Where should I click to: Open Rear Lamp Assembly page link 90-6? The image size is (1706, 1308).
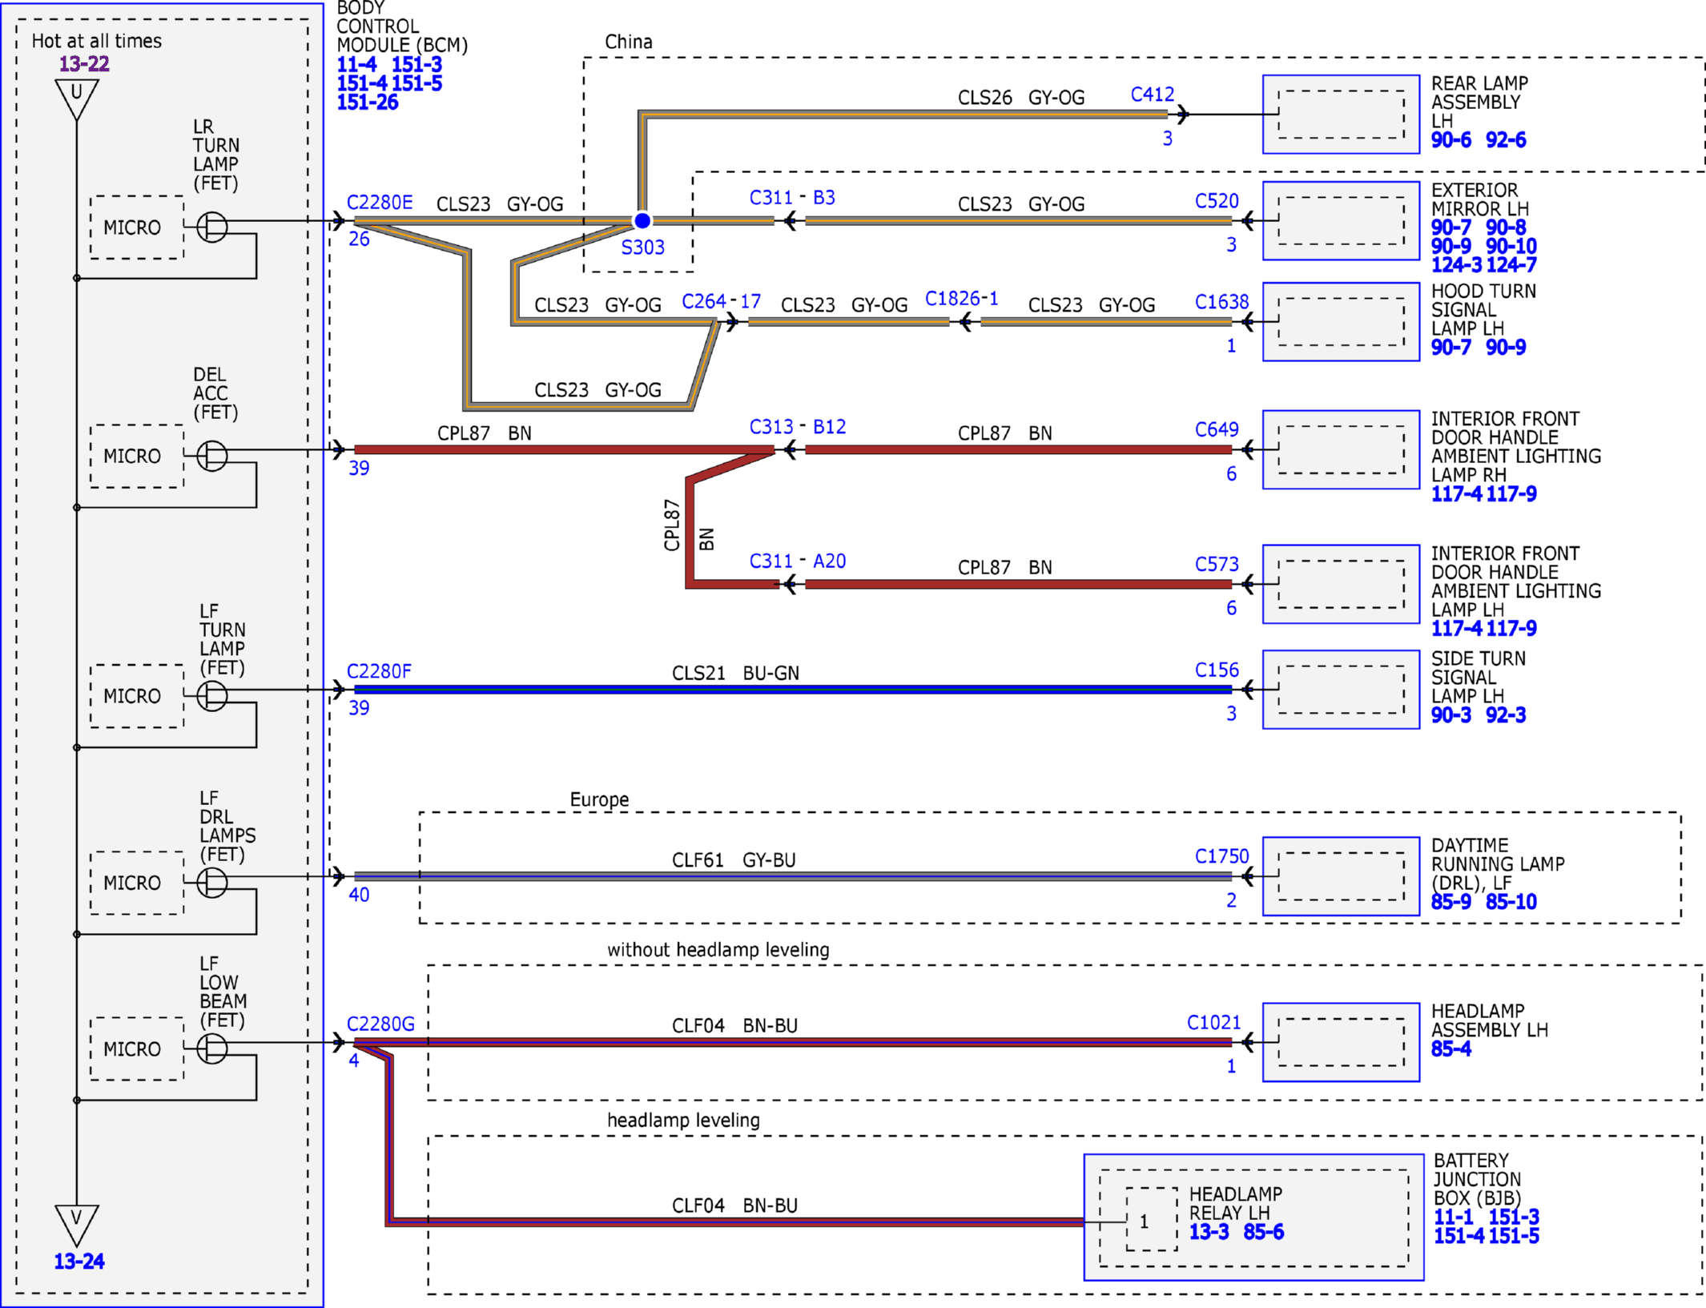(1451, 140)
